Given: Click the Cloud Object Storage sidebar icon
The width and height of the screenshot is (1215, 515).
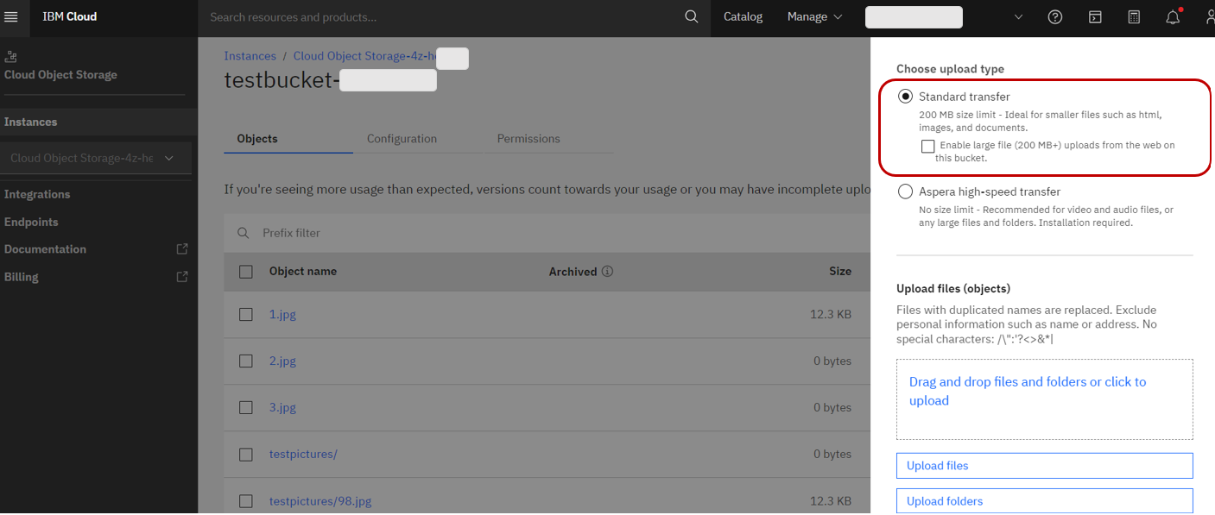Looking at the screenshot, I should [x=10, y=57].
